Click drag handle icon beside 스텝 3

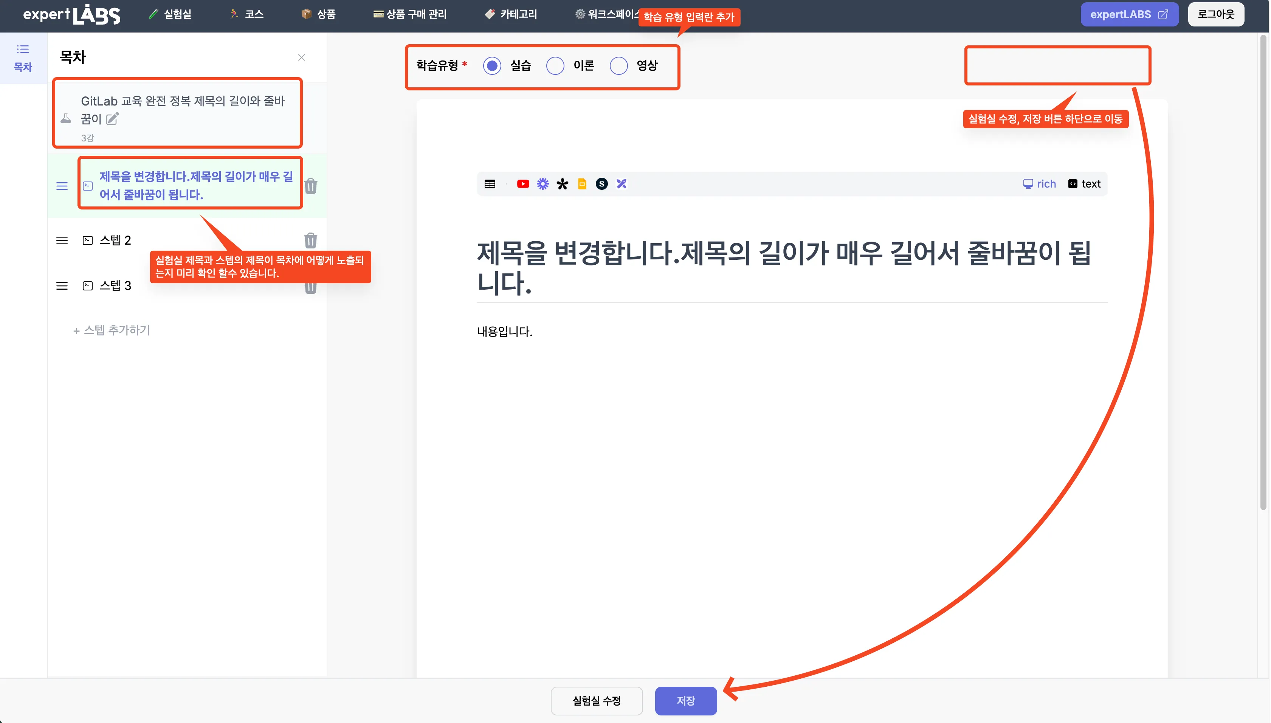(x=62, y=286)
